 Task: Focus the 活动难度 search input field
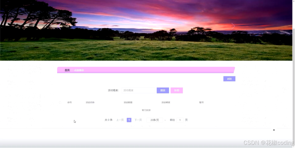tap(138, 90)
